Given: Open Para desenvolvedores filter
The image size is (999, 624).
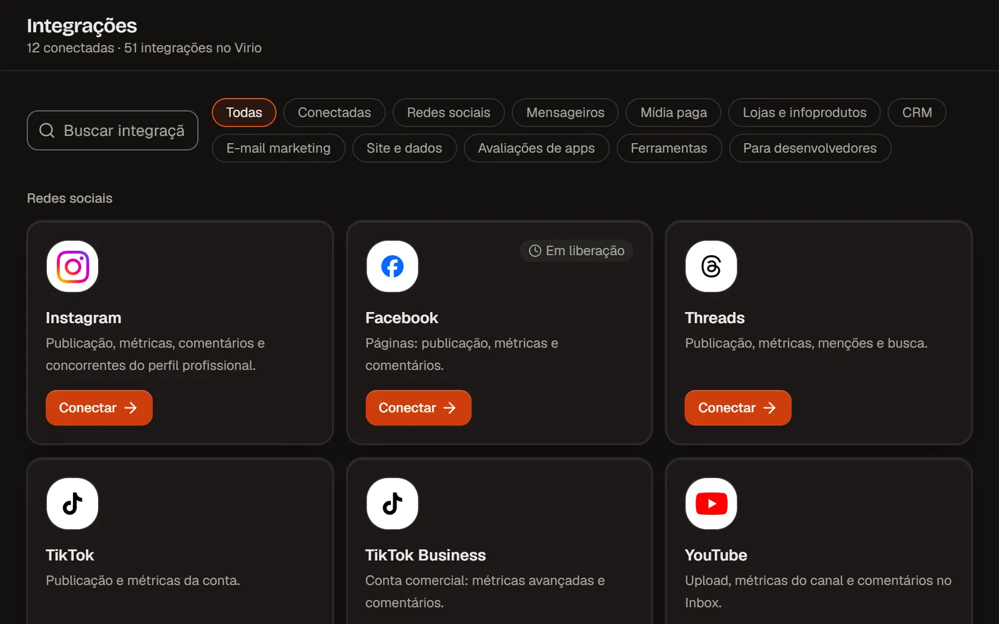Looking at the screenshot, I should point(810,149).
